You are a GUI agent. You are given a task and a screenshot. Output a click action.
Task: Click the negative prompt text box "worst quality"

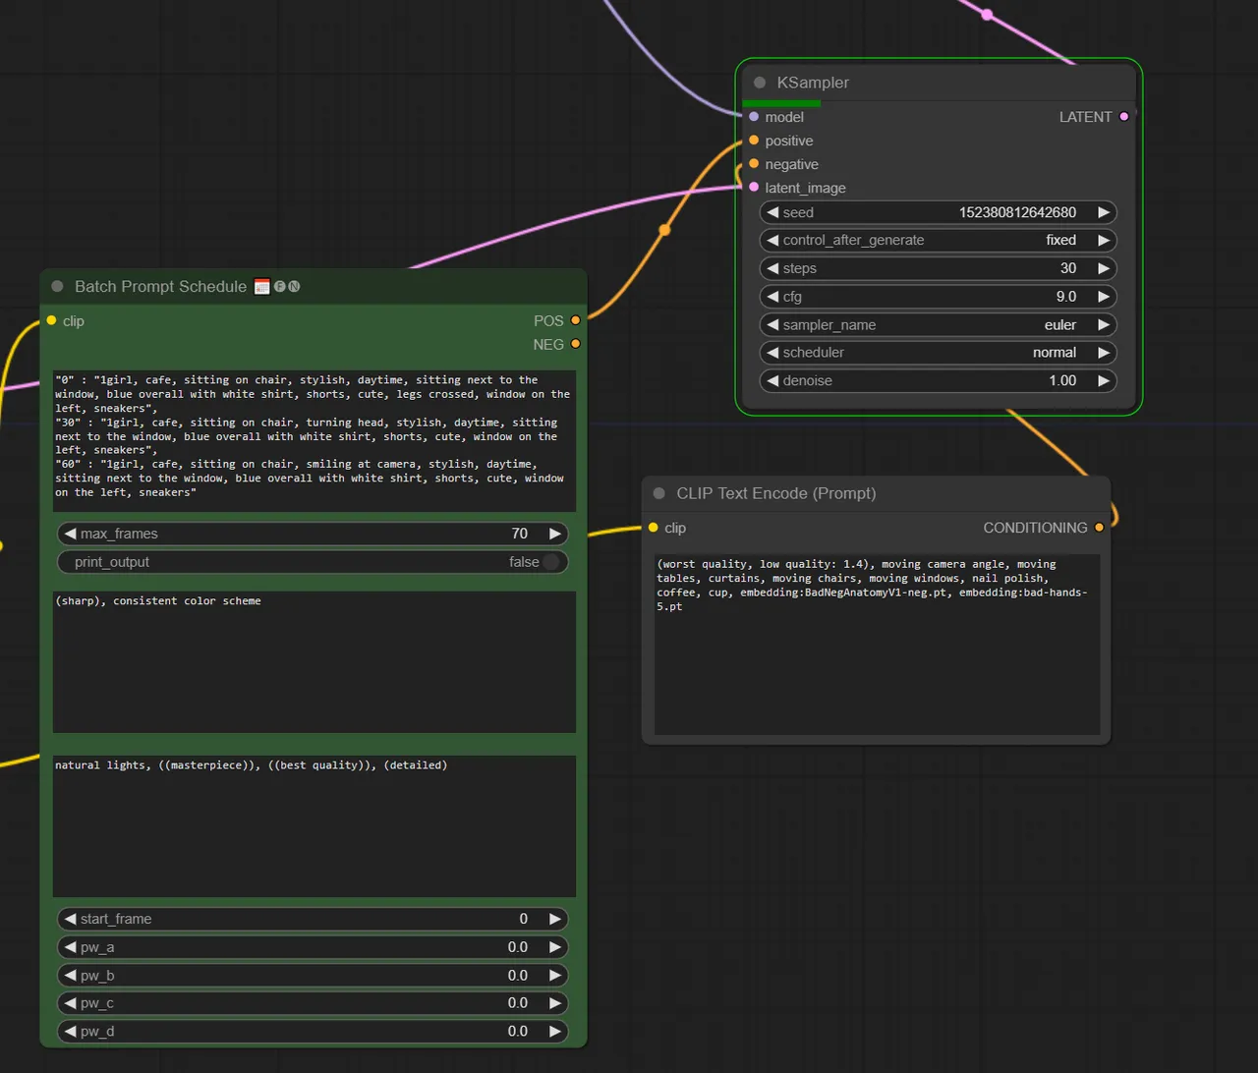pyautogui.click(x=877, y=645)
